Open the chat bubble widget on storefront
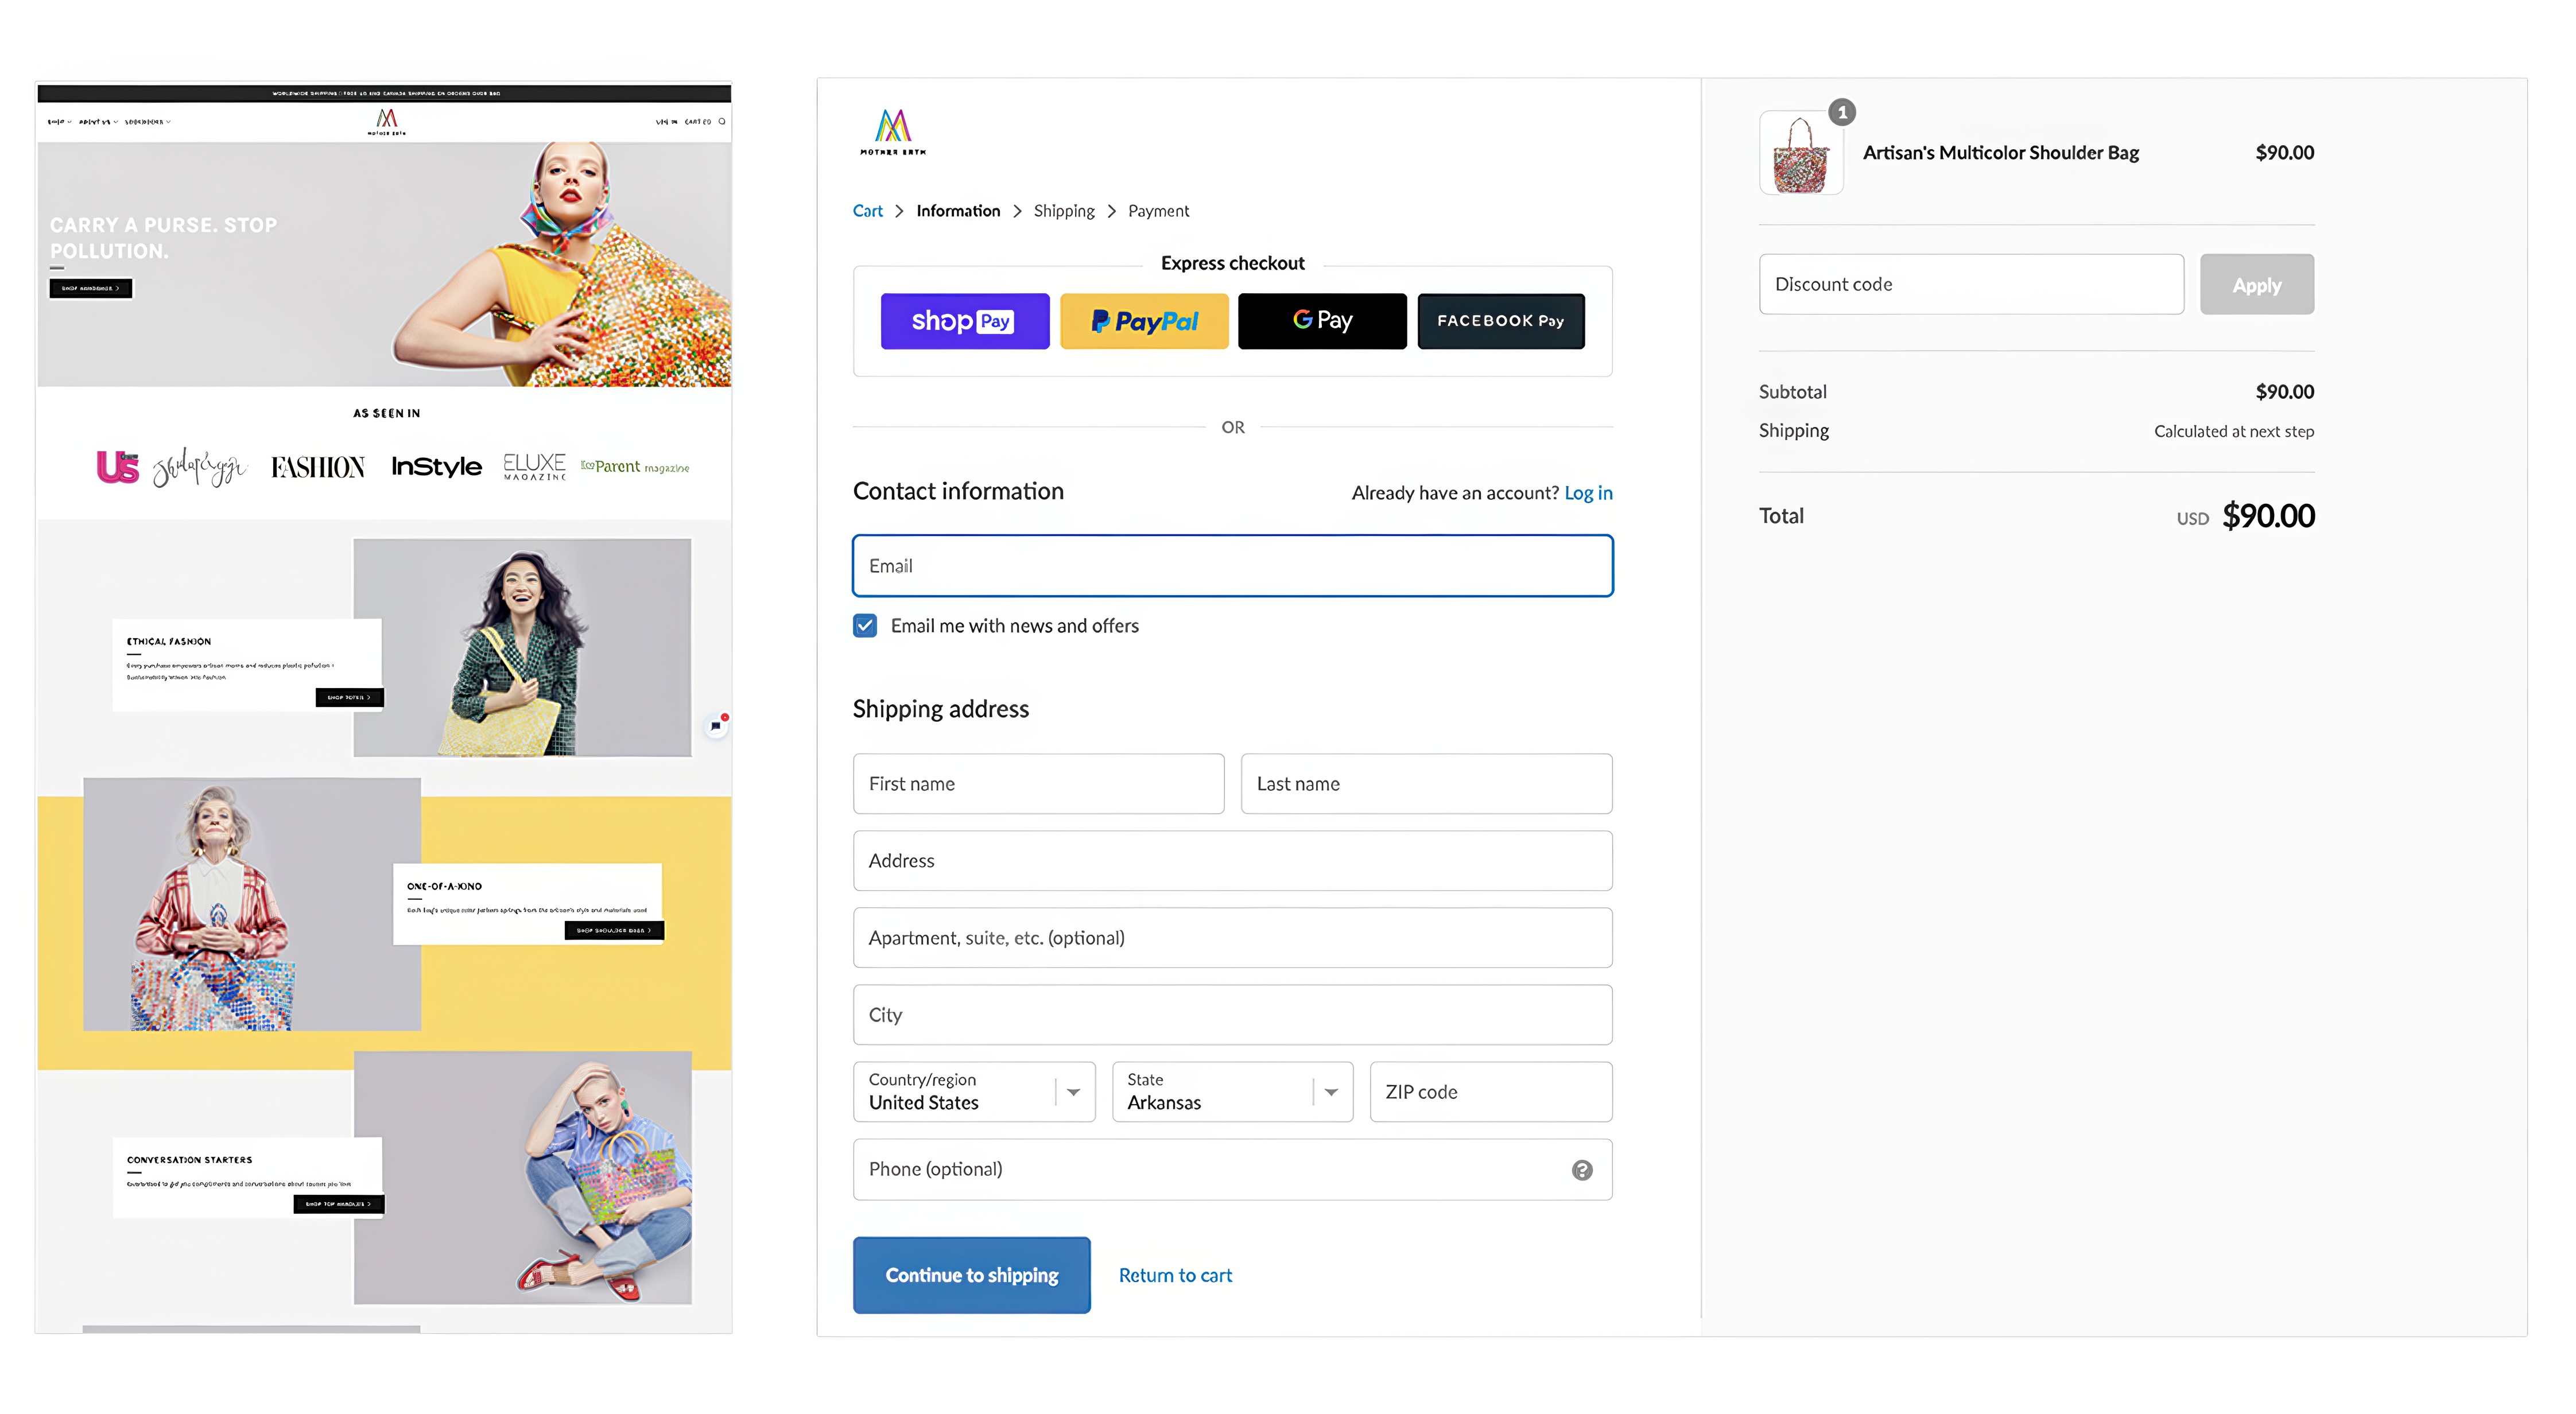This screenshot has height=1414, width=2576. point(716,725)
